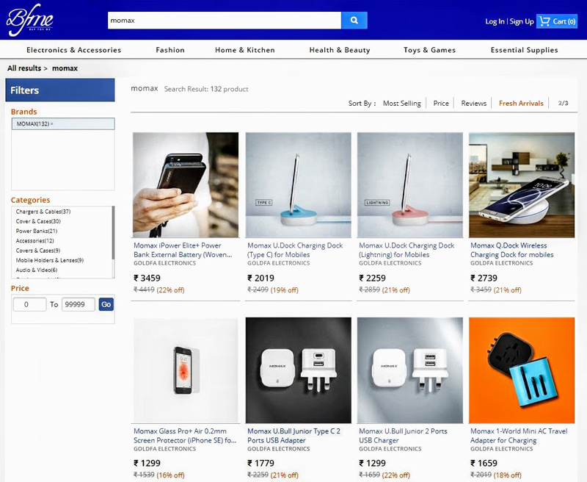This screenshot has height=482, width=587.
Task: Click the 2/3 page indicator
Action: (563, 103)
